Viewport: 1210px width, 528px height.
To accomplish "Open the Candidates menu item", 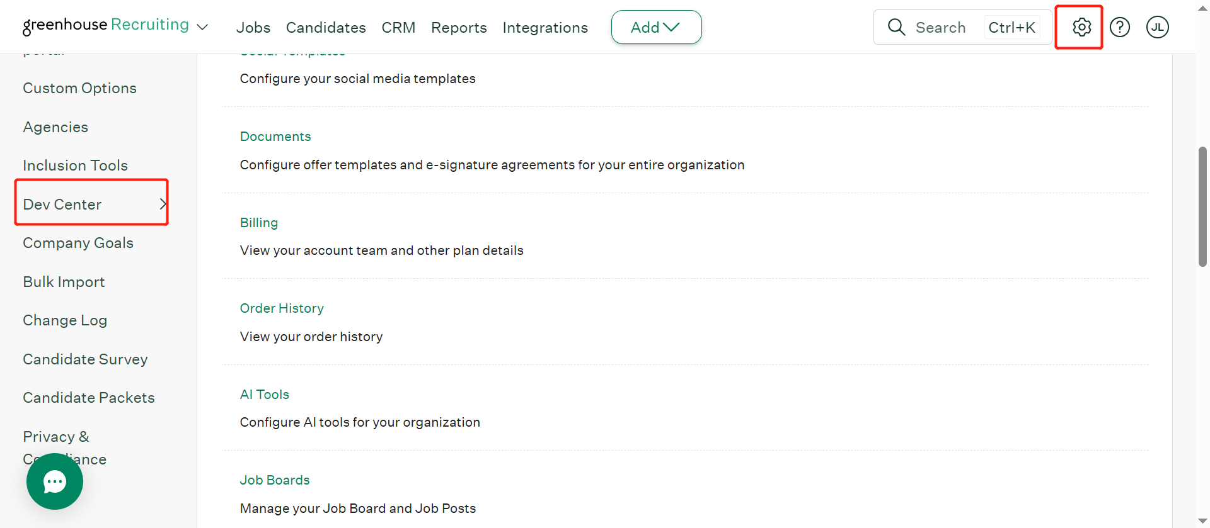I will (x=326, y=28).
